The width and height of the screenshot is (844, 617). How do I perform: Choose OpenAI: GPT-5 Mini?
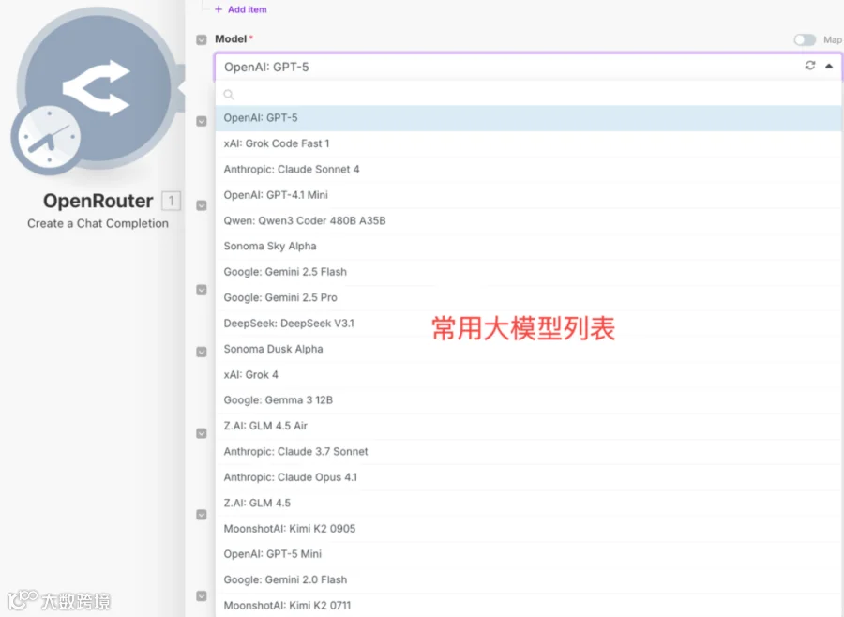(528, 554)
